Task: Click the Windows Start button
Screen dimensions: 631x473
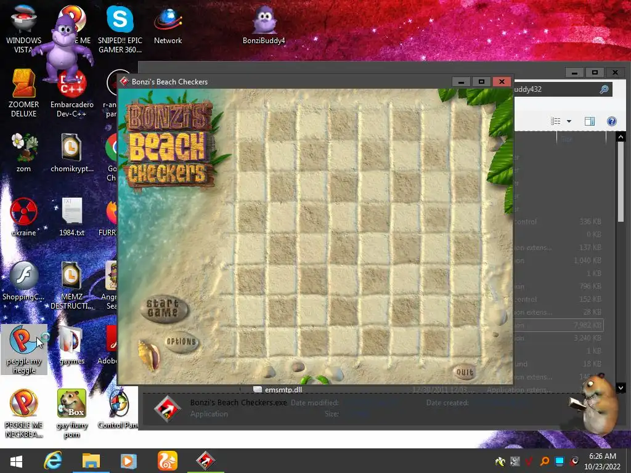Action: (x=16, y=461)
